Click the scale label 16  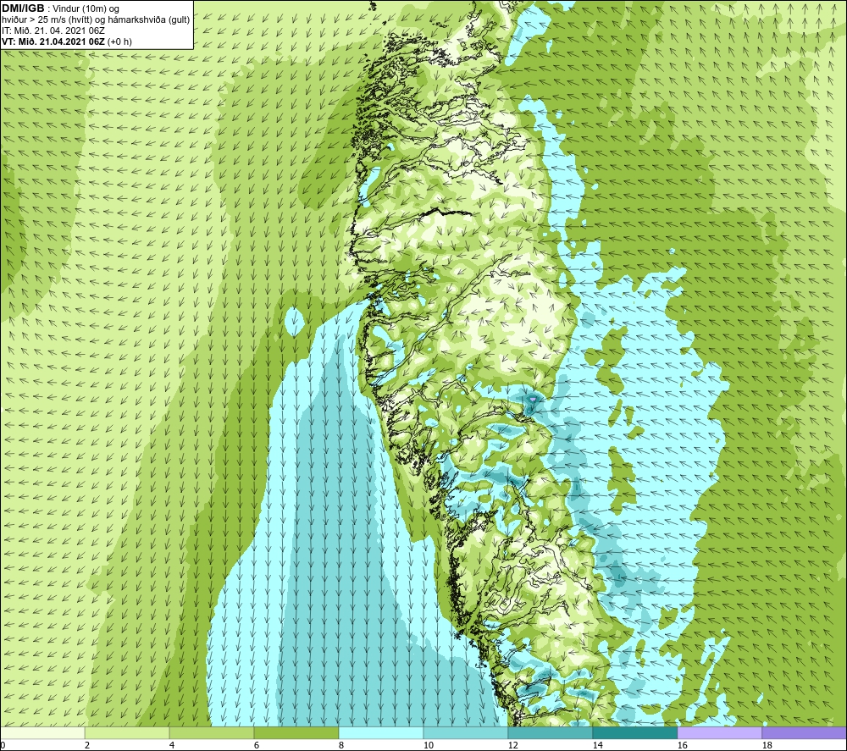[682, 746]
